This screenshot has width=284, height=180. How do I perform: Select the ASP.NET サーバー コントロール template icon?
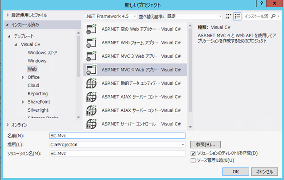coord(91,124)
